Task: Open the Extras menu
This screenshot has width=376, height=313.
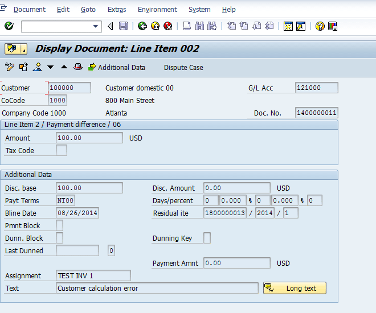Action: pos(117,10)
